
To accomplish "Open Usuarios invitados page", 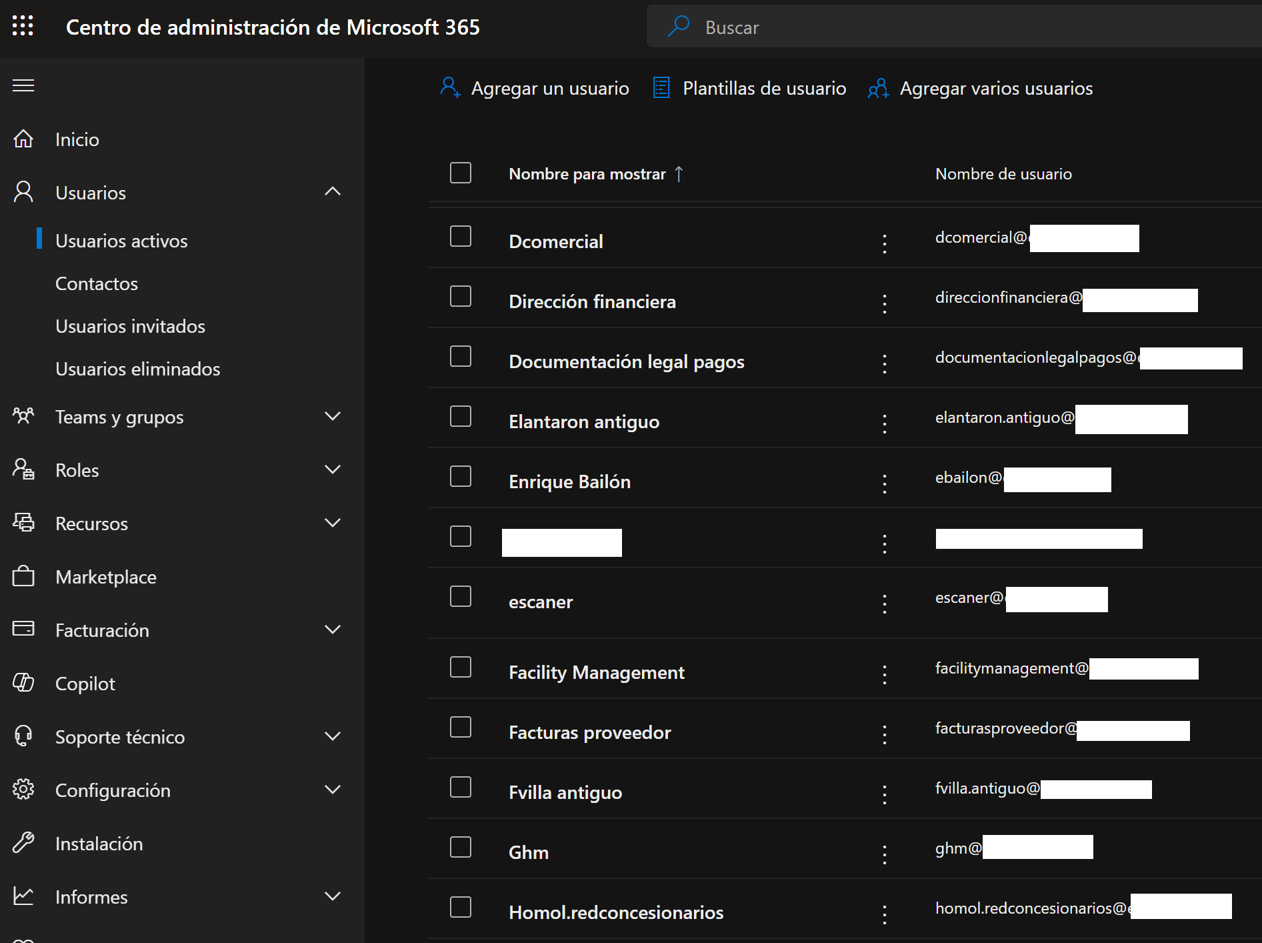I will 130,326.
